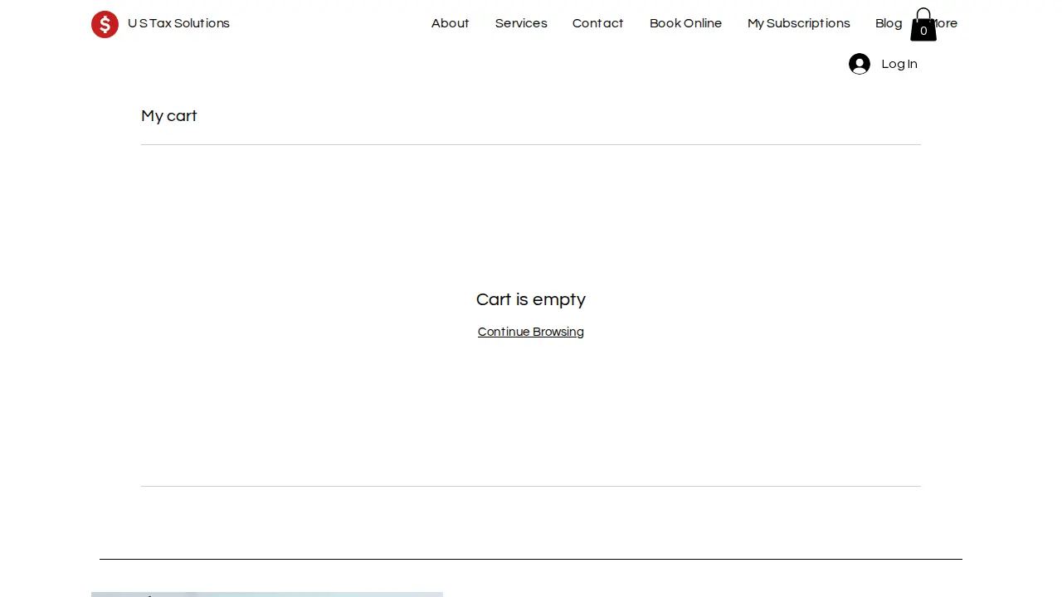The image size is (1062, 597).
Task: Click the red dollar sign logo
Action: pos(105,24)
